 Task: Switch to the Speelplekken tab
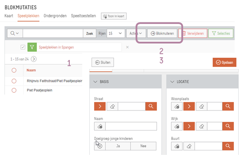coord(28,16)
